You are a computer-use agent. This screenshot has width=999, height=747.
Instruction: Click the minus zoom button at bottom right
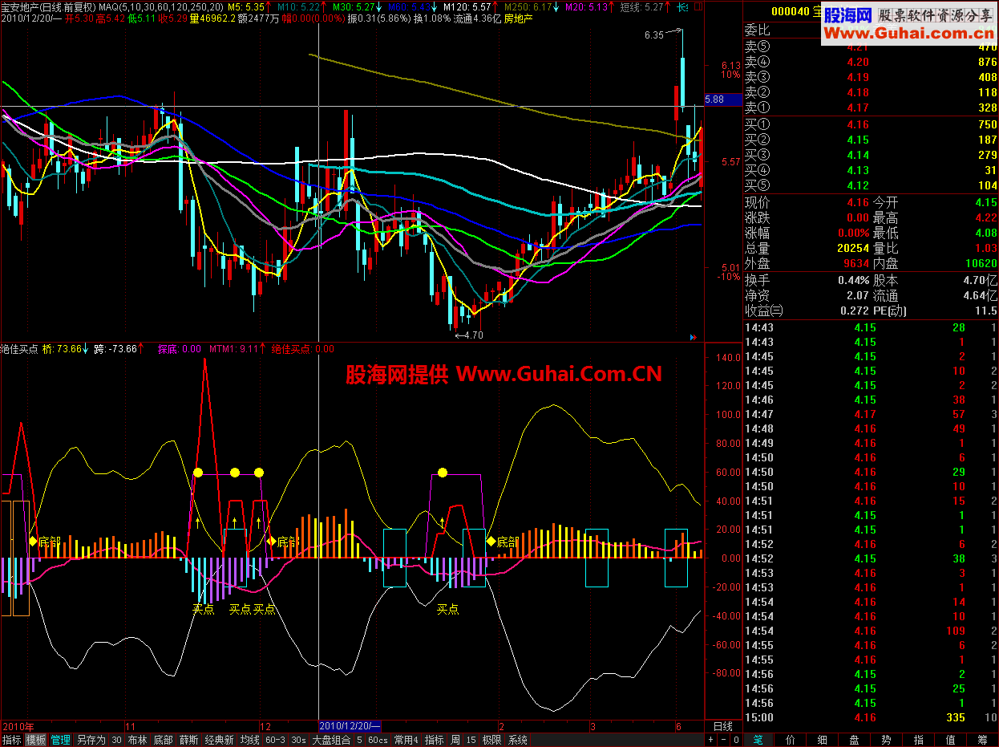click(723, 740)
